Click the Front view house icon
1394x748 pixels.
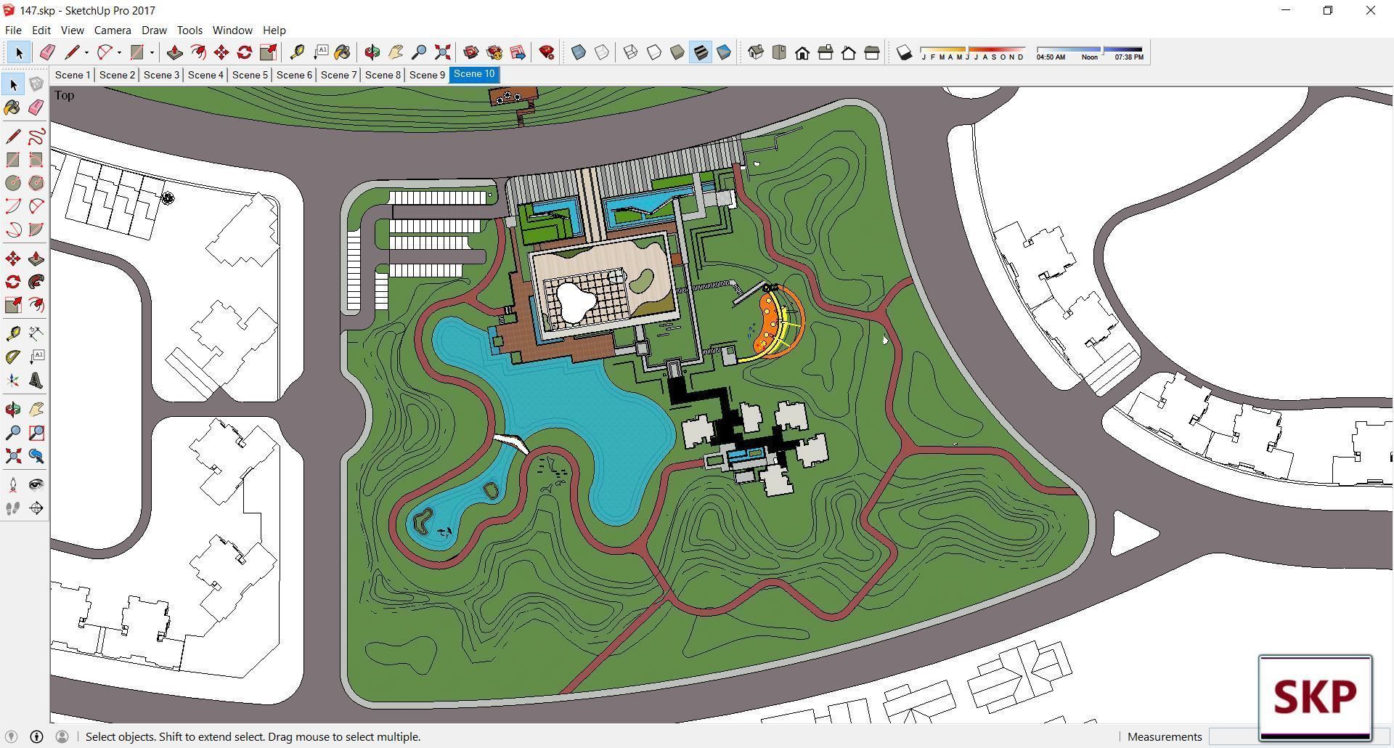[x=802, y=52]
